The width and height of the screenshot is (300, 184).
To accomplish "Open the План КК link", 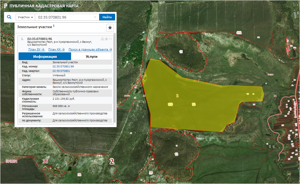I will (x=56, y=49).
